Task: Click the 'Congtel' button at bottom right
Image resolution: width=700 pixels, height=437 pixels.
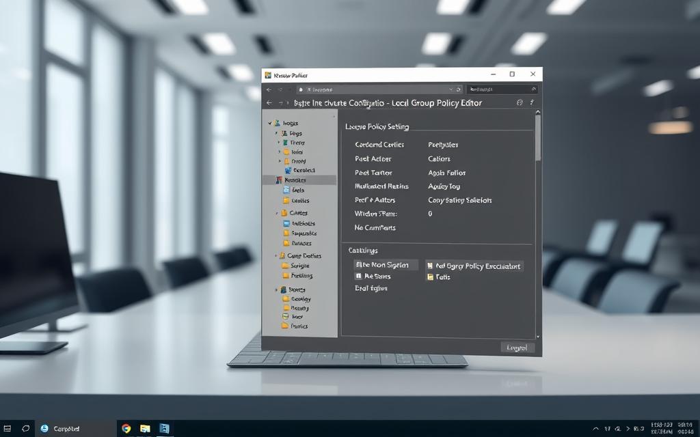Action: click(x=517, y=348)
